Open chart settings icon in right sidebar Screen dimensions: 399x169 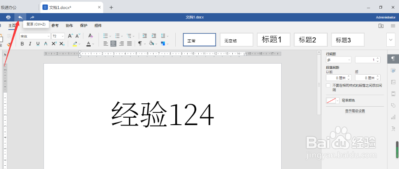(393, 117)
